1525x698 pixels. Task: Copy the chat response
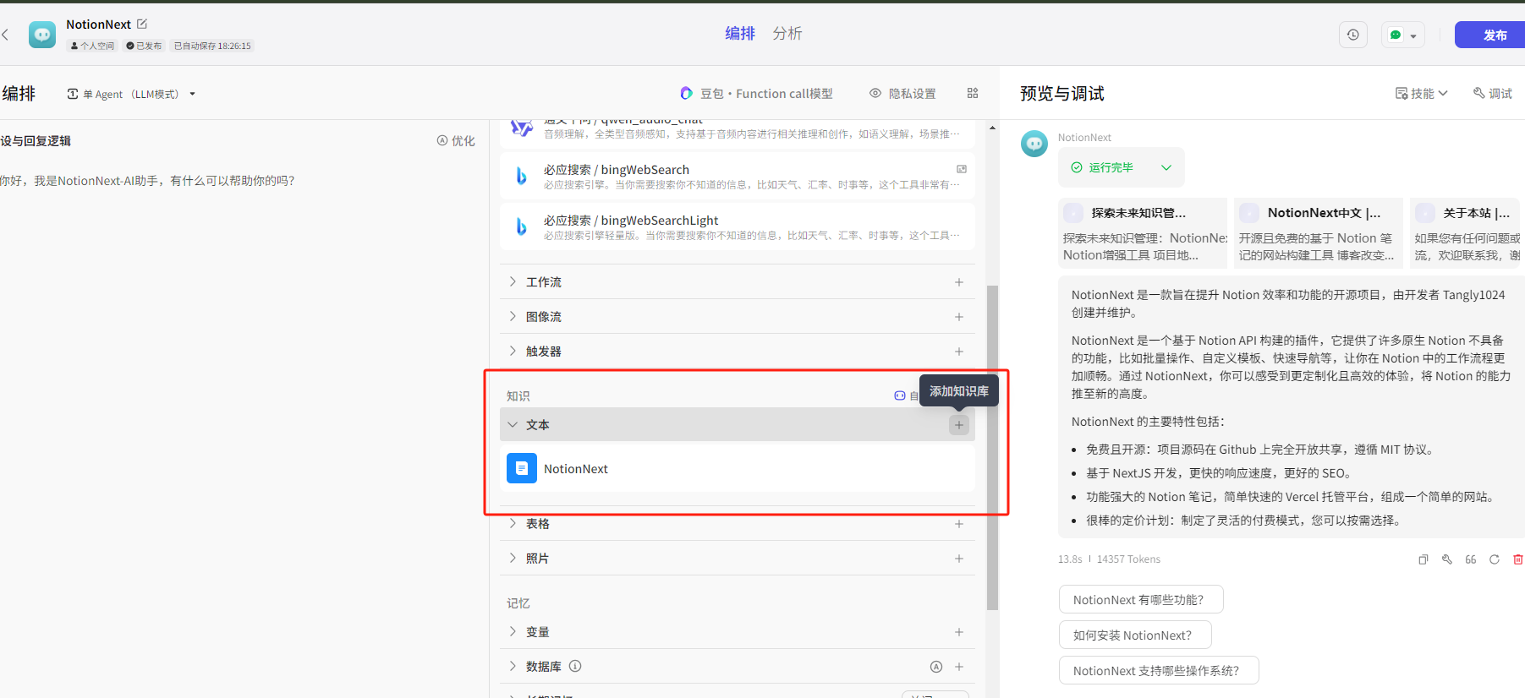point(1424,559)
